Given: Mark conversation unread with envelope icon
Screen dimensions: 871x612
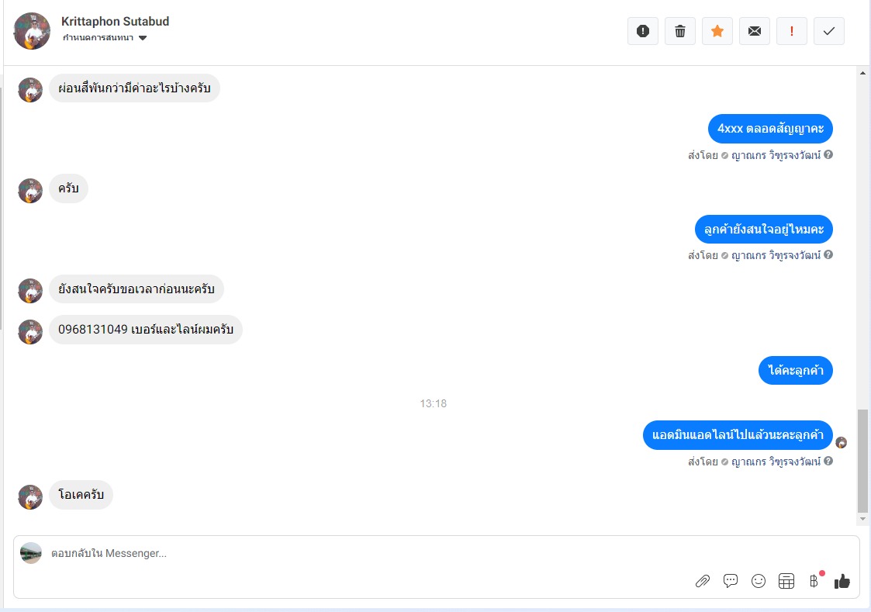Looking at the screenshot, I should (x=755, y=31).
